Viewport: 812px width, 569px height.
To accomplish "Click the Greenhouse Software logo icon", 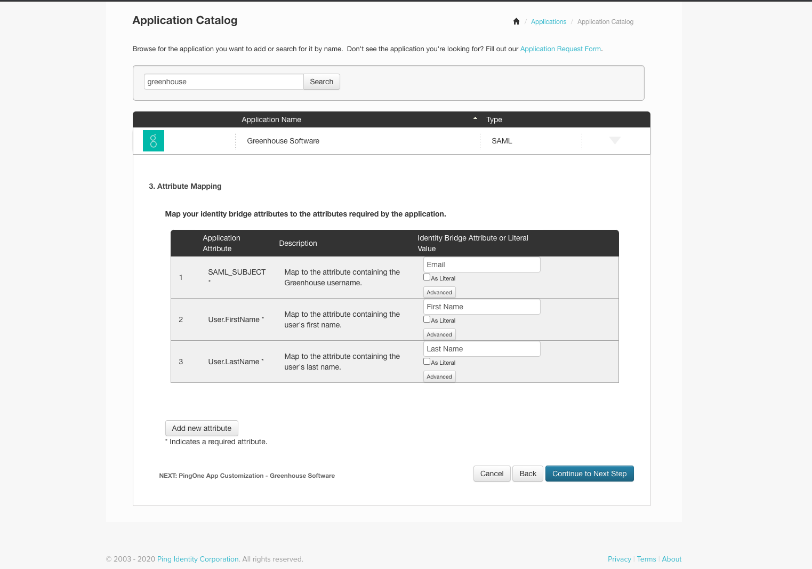I will pos(154,141).
